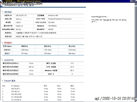This screenshot has height=102, width=137.
Task: Select the 23 % CPU usage value
Action: tap(72, 67)
